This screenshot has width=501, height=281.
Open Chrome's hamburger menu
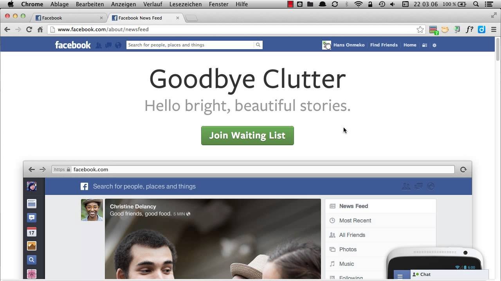(x=494, y=30)
